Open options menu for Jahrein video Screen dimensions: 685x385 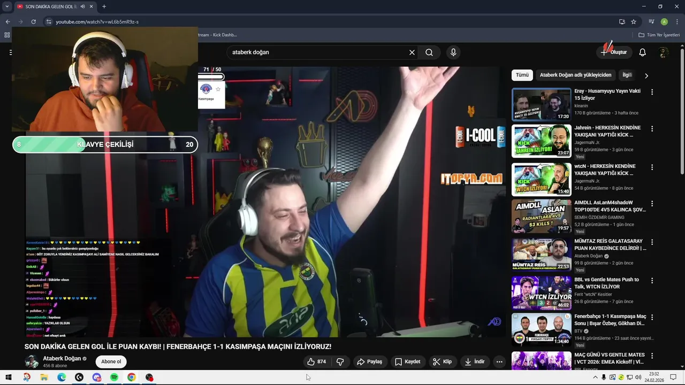(x=652, y=129)
